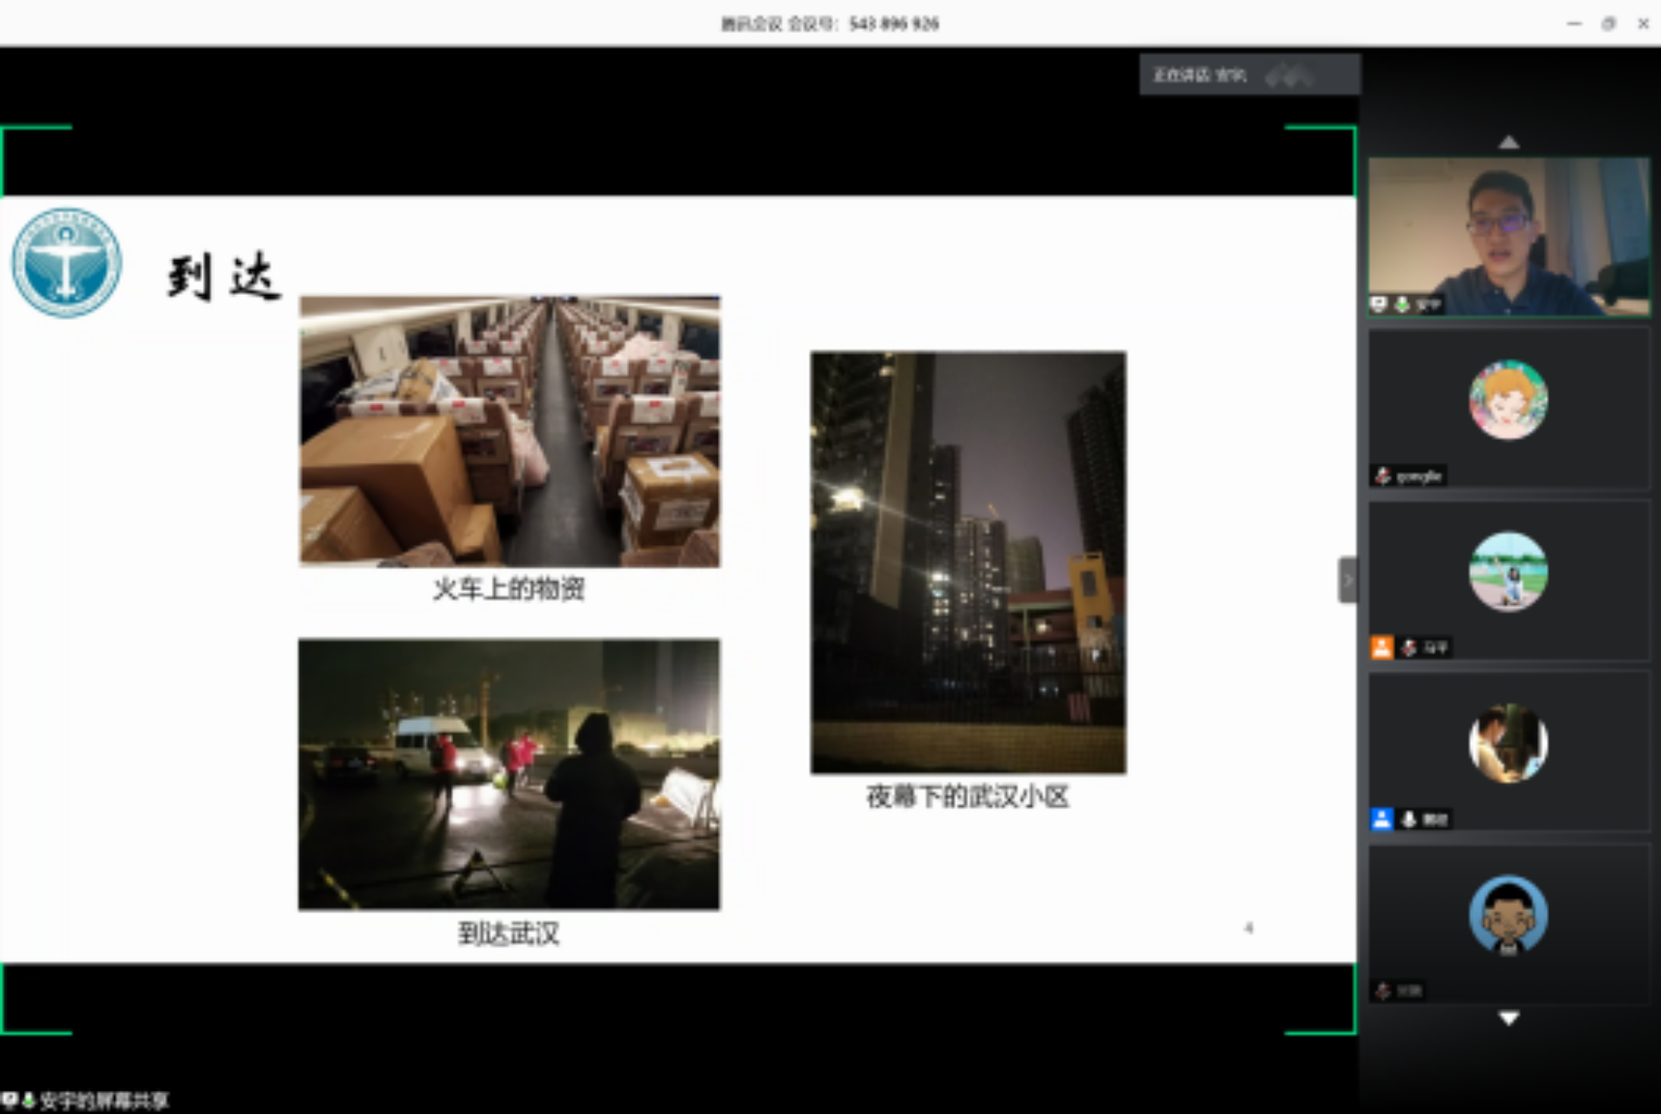Image resolution: width=1661 pixels, height=1115 pixels.
Task: Click the speaker's screen-share icon in video tile
Action: (x=1379, y=304)
